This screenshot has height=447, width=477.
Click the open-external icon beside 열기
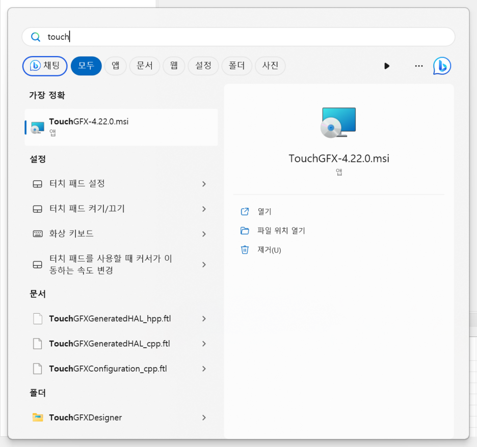(x=245, y=211)
